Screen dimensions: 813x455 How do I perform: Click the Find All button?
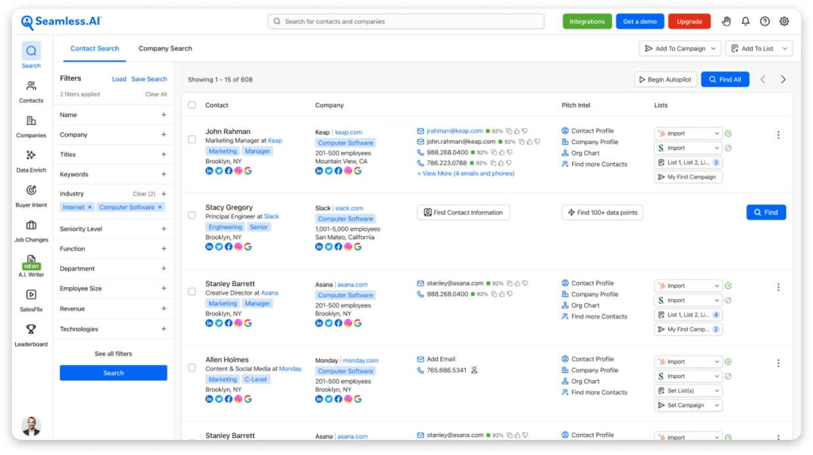tap(725, 80)
